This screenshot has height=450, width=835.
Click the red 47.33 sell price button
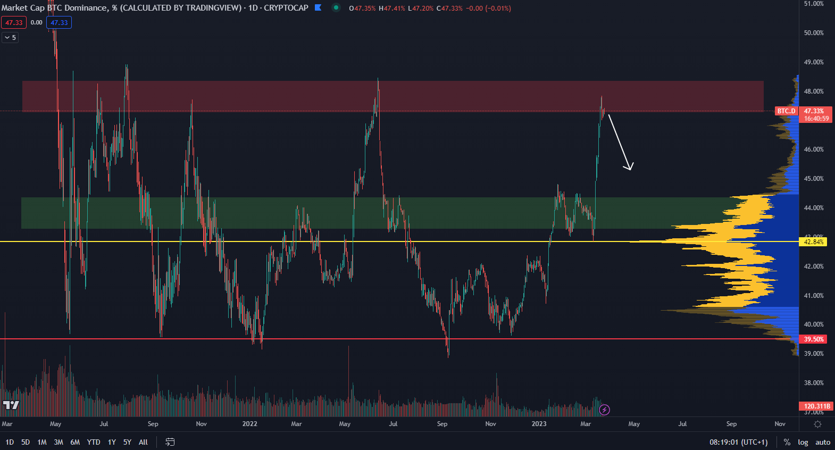(x=14, y=22)
